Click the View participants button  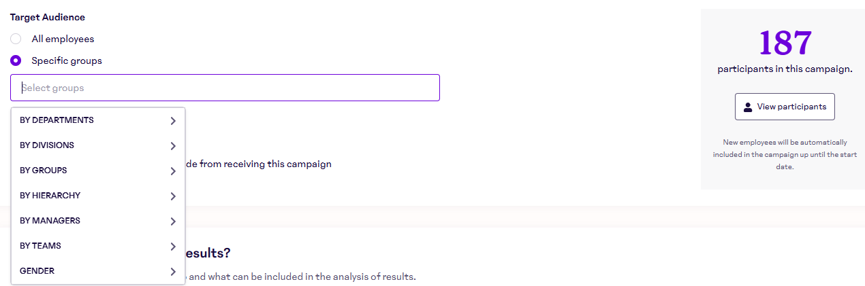pos(785,107)
